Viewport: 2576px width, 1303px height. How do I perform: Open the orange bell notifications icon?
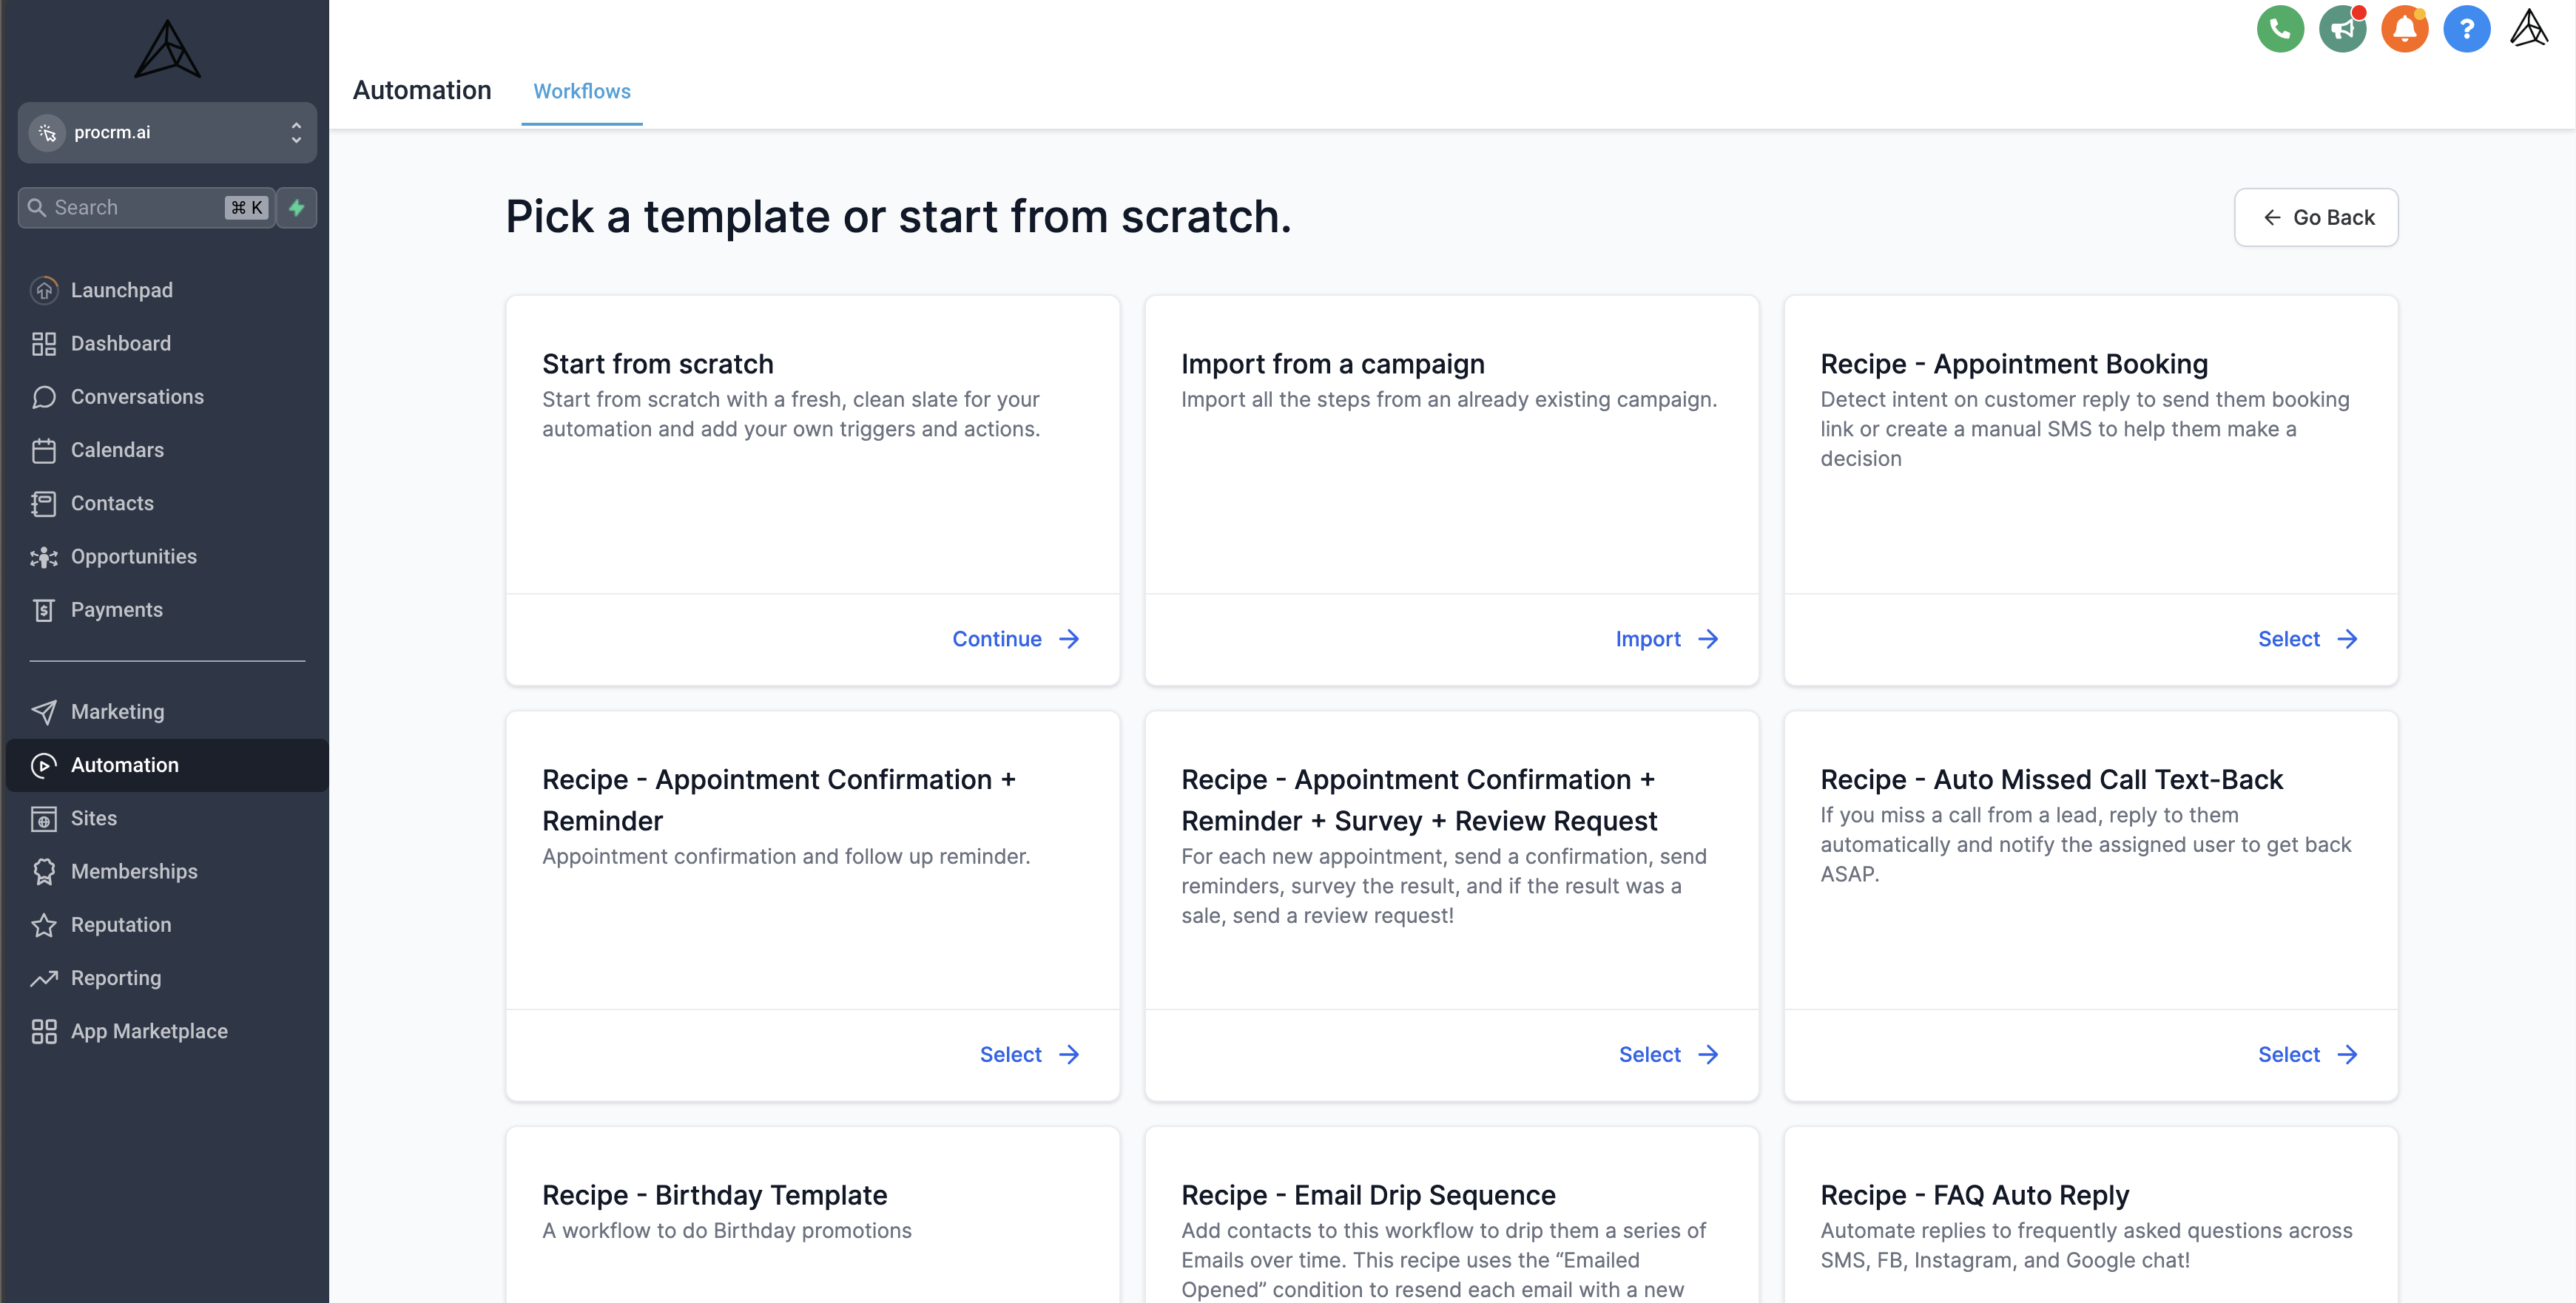(x=2404, y=29)
